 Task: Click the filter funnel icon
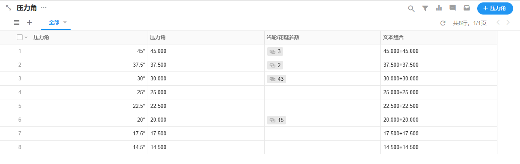(x=425, y=8)
